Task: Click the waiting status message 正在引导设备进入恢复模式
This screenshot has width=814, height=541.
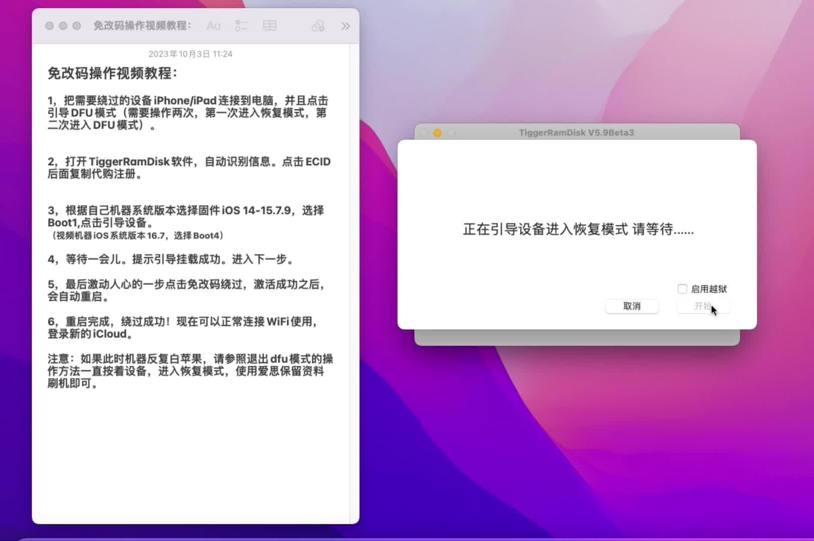Action: (x=577, y=230)
